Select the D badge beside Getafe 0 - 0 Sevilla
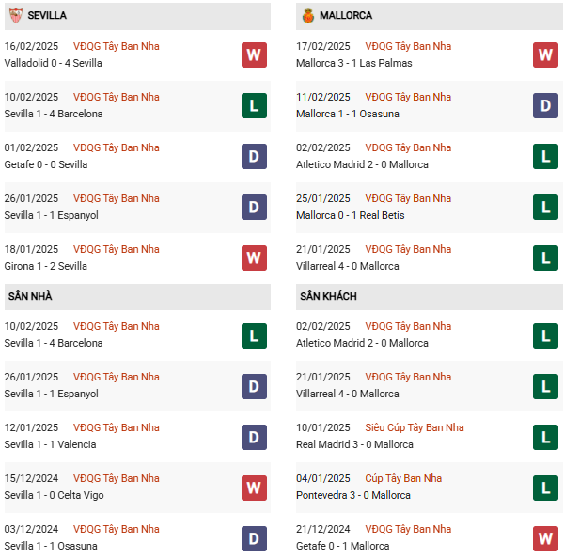Screen dimensions: 564x558 [254, 156]
